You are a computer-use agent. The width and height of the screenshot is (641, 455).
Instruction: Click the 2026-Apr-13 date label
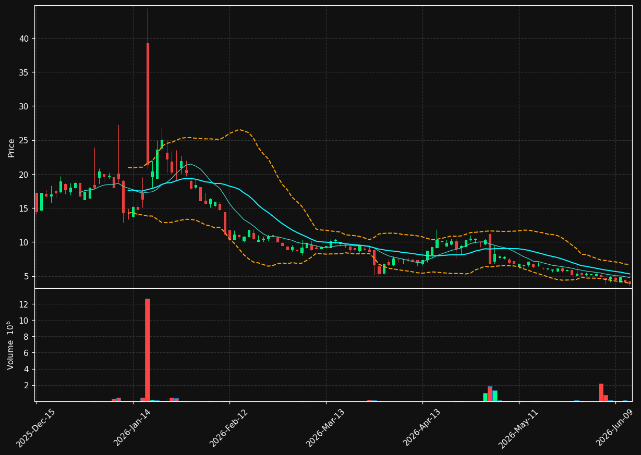(x=422, y=428)
